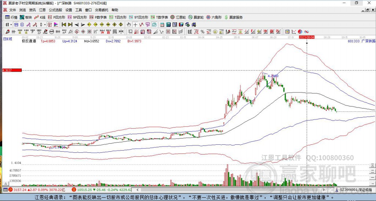The width and height of the screenshot is (376, 201).
Task: Click the Dn=2.7892 indicator value
Action: click(x=113, y=41)
